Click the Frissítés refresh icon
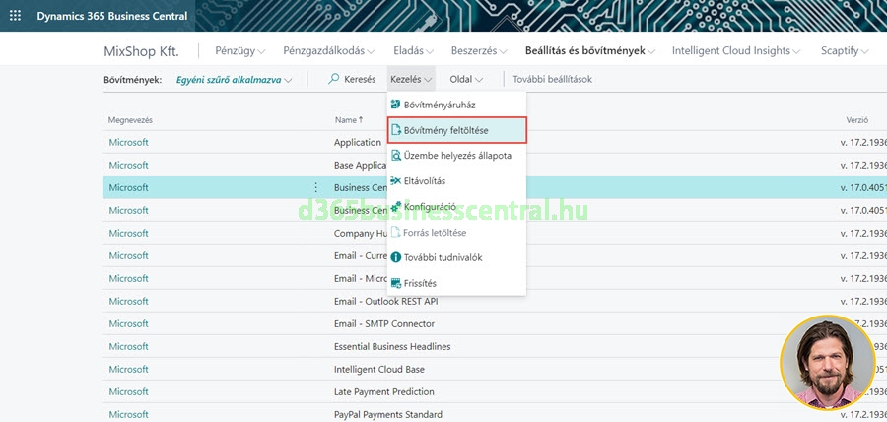The height and width of the screenshot is (422, 887). [x=396, y=283]
